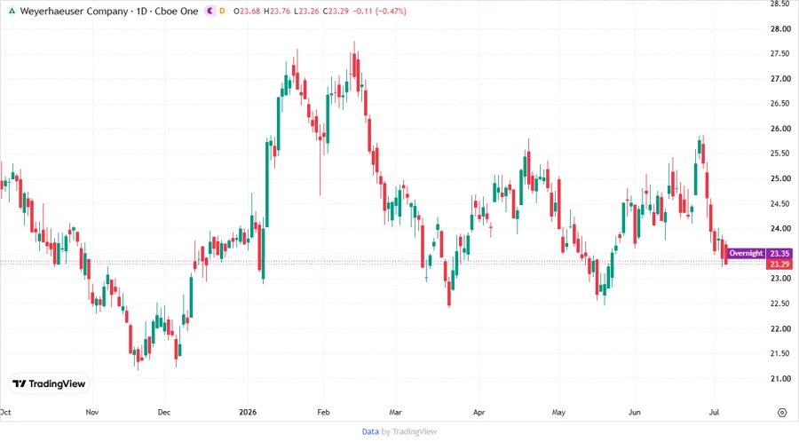The height and width of the screenshot is (442, 799).
Task: Click the Nov label on time axis
Action: pos(91,412)
